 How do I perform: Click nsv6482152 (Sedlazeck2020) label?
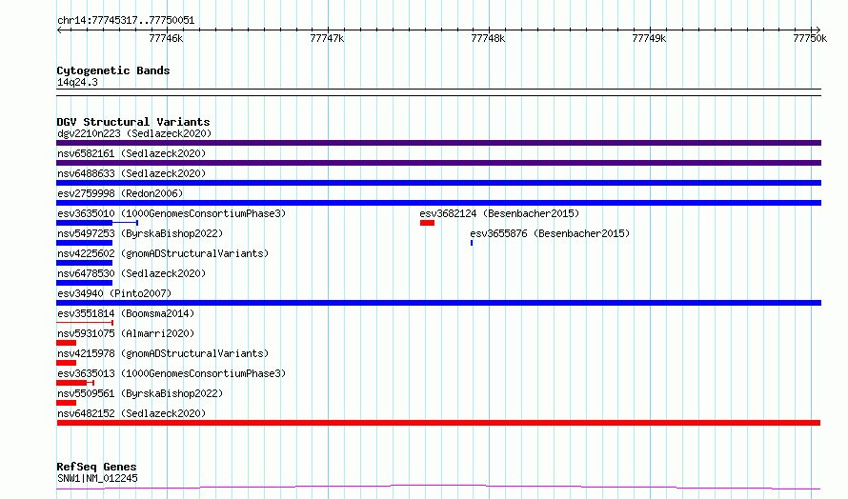(131, 413)
